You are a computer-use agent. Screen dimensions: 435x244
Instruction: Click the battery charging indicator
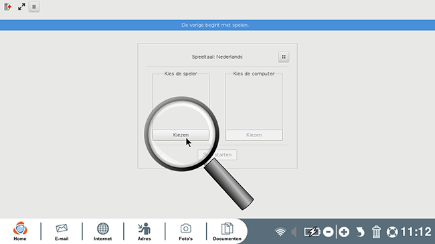coord(312,232)
